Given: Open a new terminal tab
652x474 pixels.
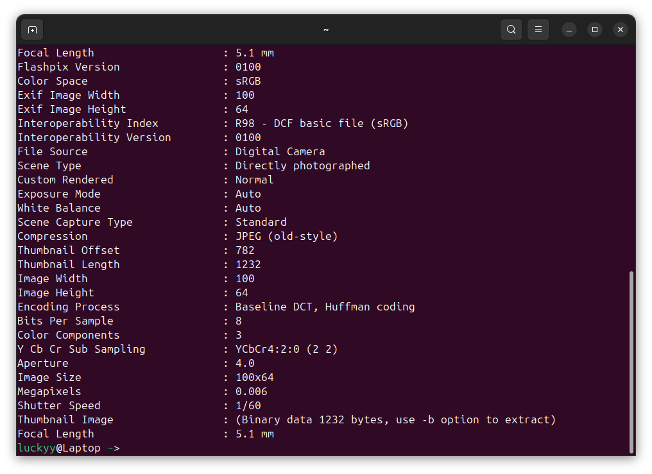Looking at the screenshot, I should pyautogui.click(x=32, y=30).
